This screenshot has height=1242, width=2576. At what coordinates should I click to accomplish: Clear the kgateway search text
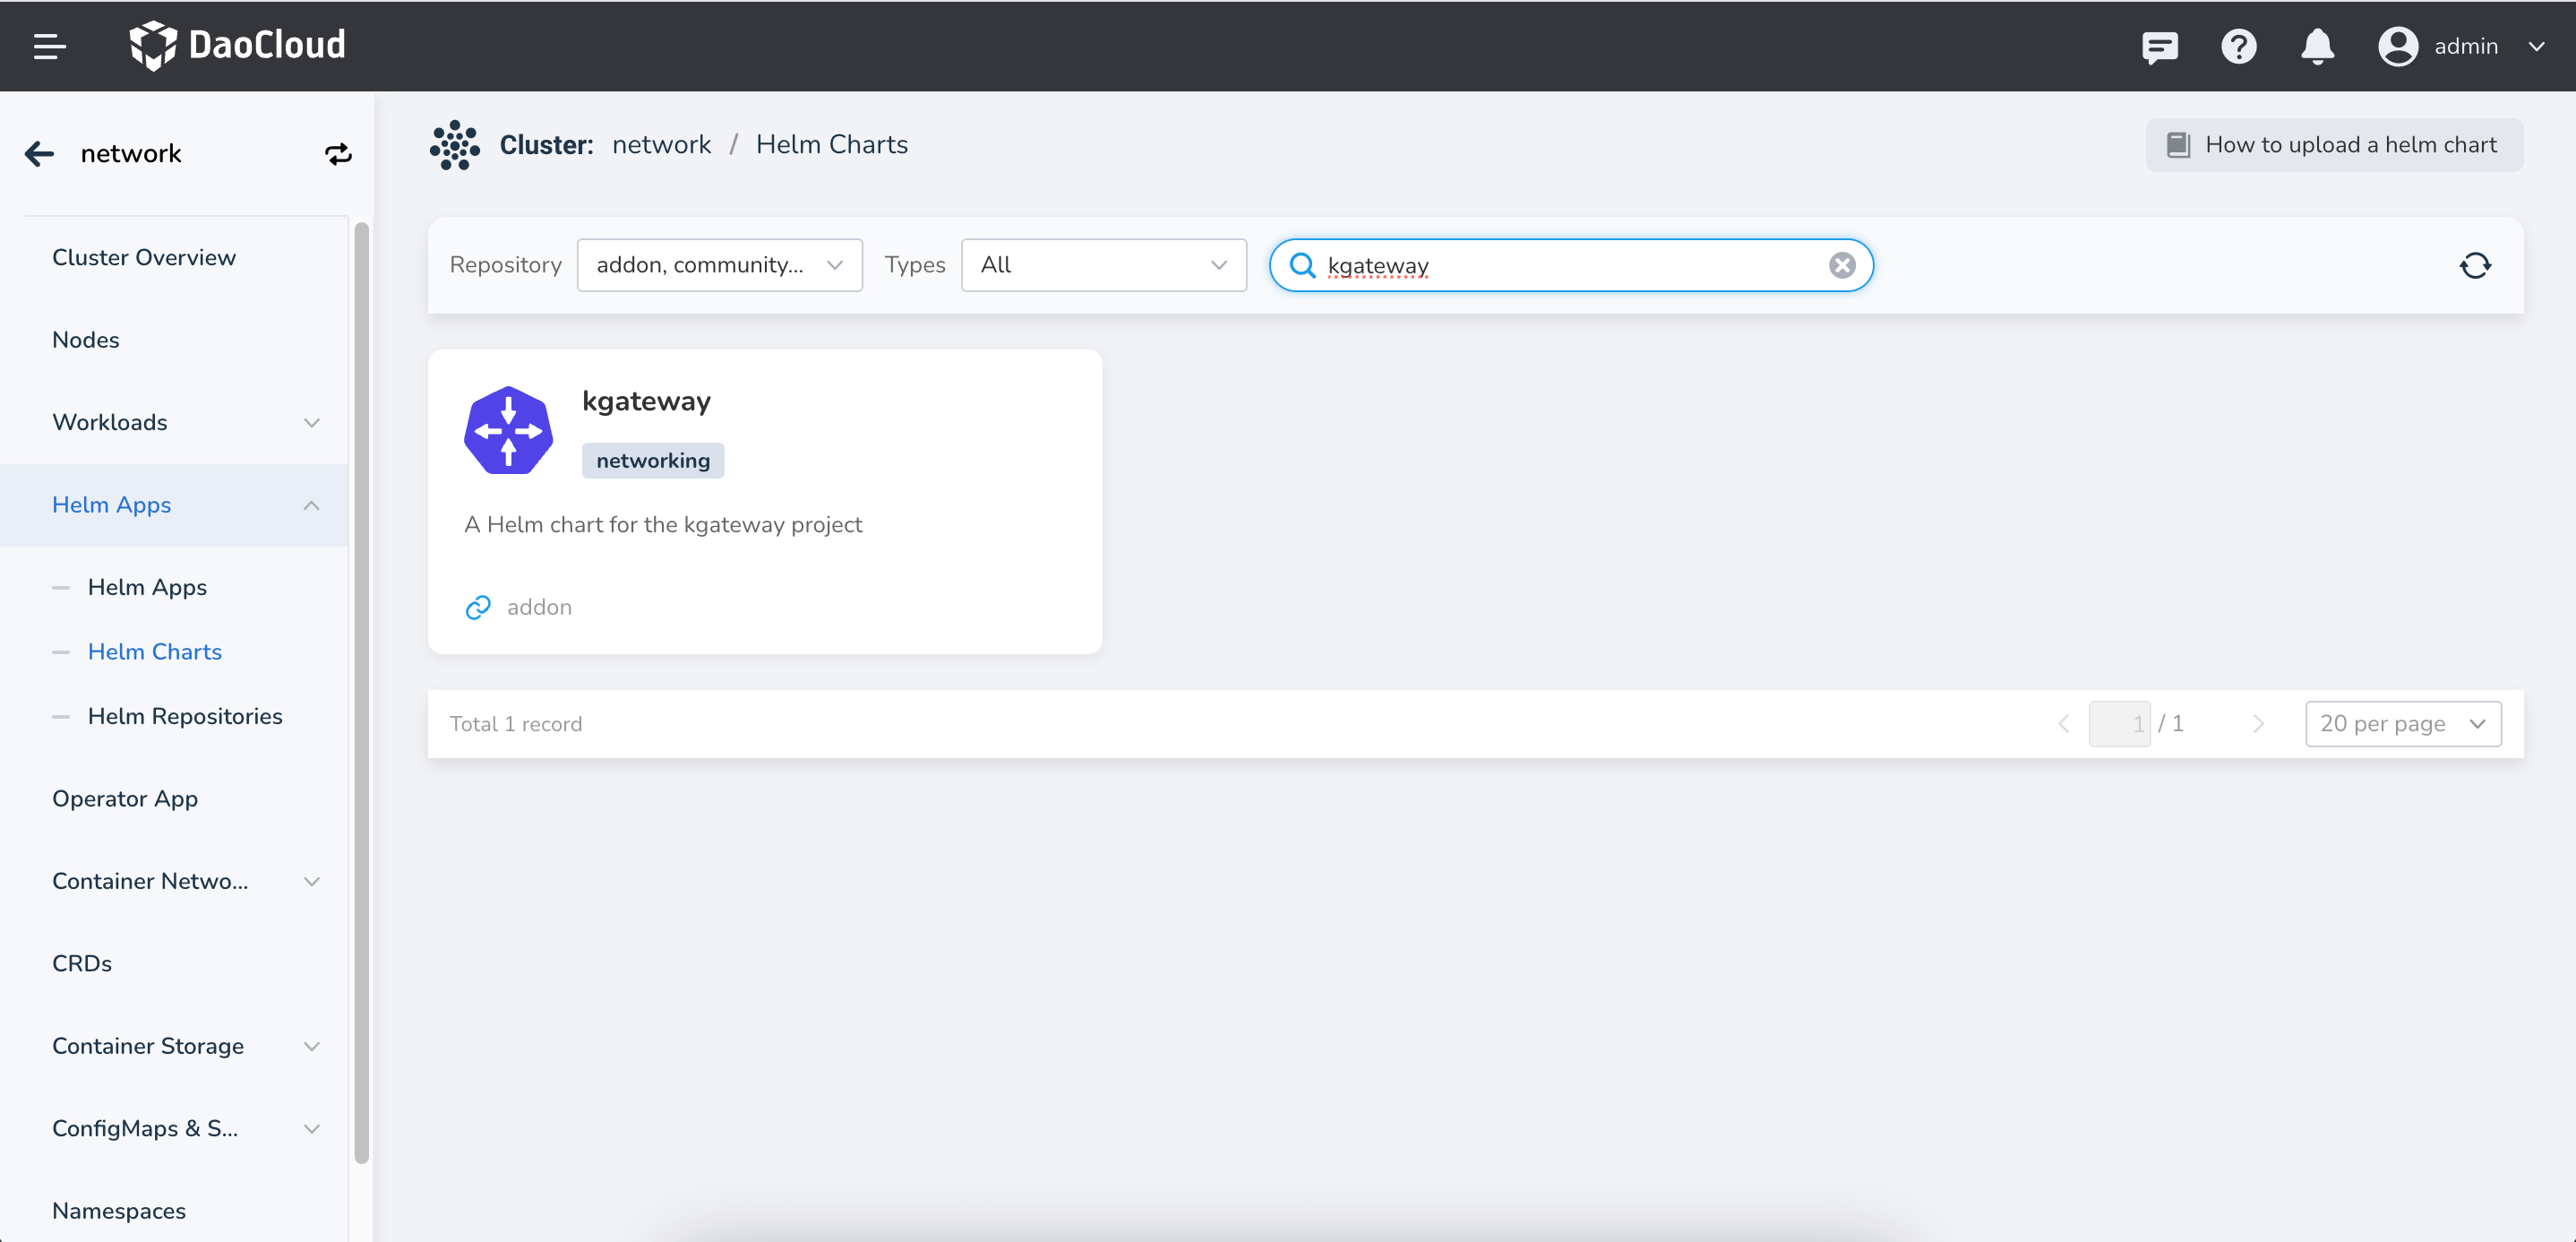(1842, 265)
